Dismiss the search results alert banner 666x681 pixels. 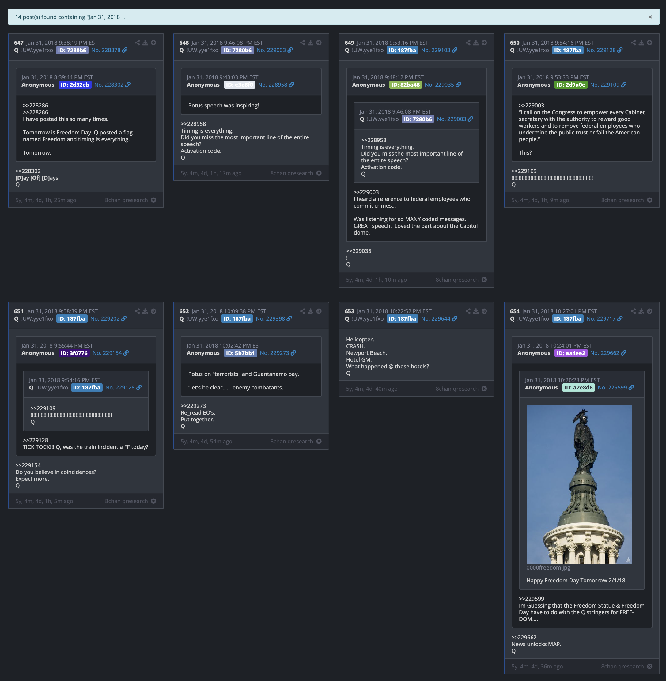click(650, 17)
